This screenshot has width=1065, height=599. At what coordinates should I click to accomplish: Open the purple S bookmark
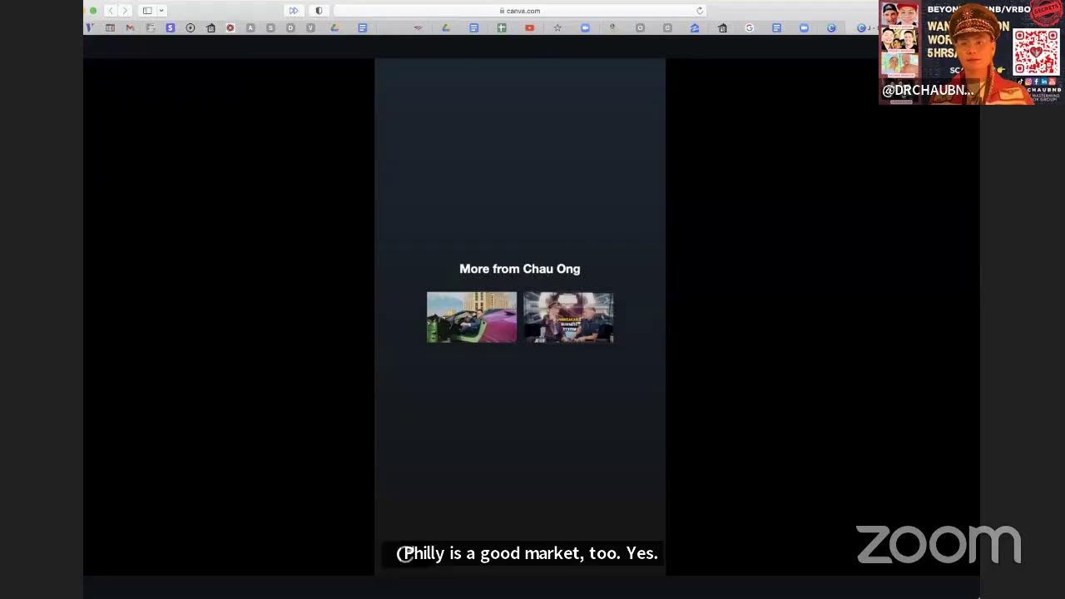tap(171, 27)
